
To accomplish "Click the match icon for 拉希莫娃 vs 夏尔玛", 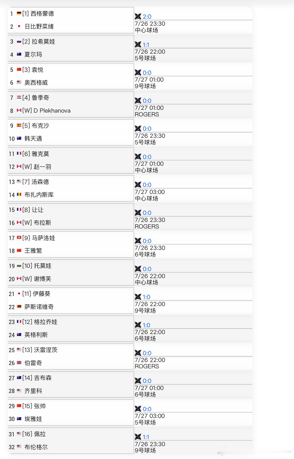I will click(x=138, y=45).
